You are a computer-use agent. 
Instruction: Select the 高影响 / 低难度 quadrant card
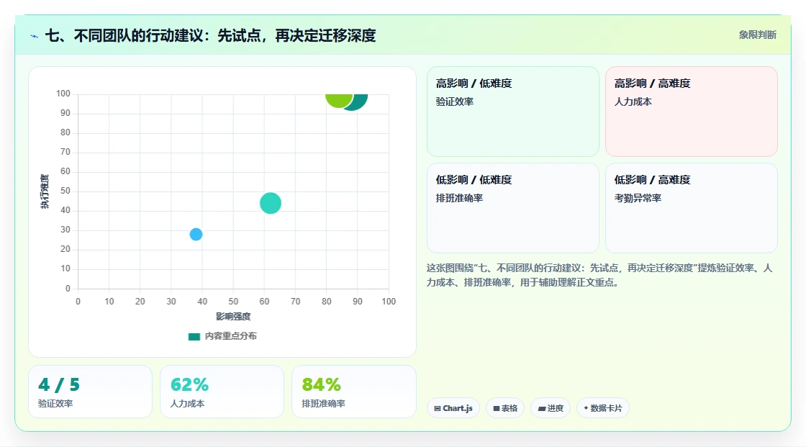(513, 112)
